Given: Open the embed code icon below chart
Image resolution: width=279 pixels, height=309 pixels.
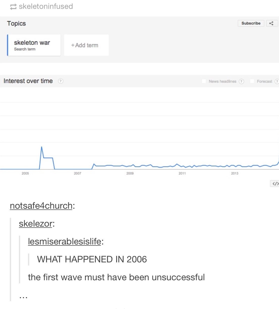Looking at the screenshot, I should (275, 184).
